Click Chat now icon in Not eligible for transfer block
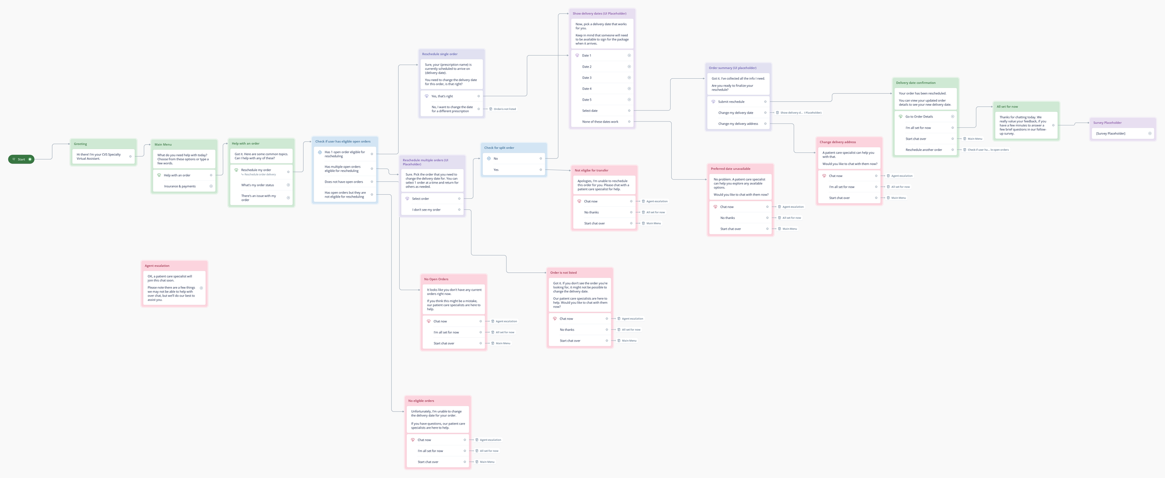 tap(579, 201)
